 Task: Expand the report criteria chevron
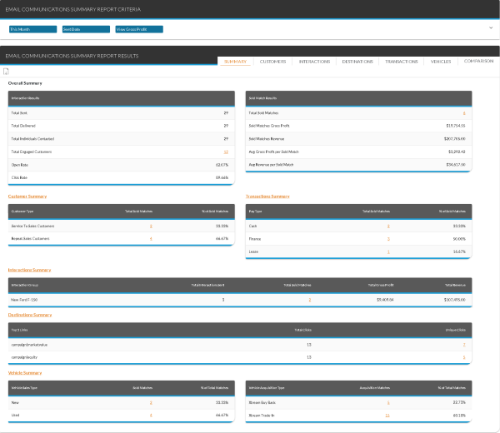click(490, 27)
